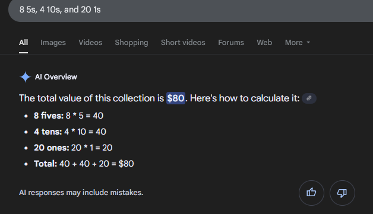
Task: Click the thumbs down feedback icon
Action: coord(342,193)
